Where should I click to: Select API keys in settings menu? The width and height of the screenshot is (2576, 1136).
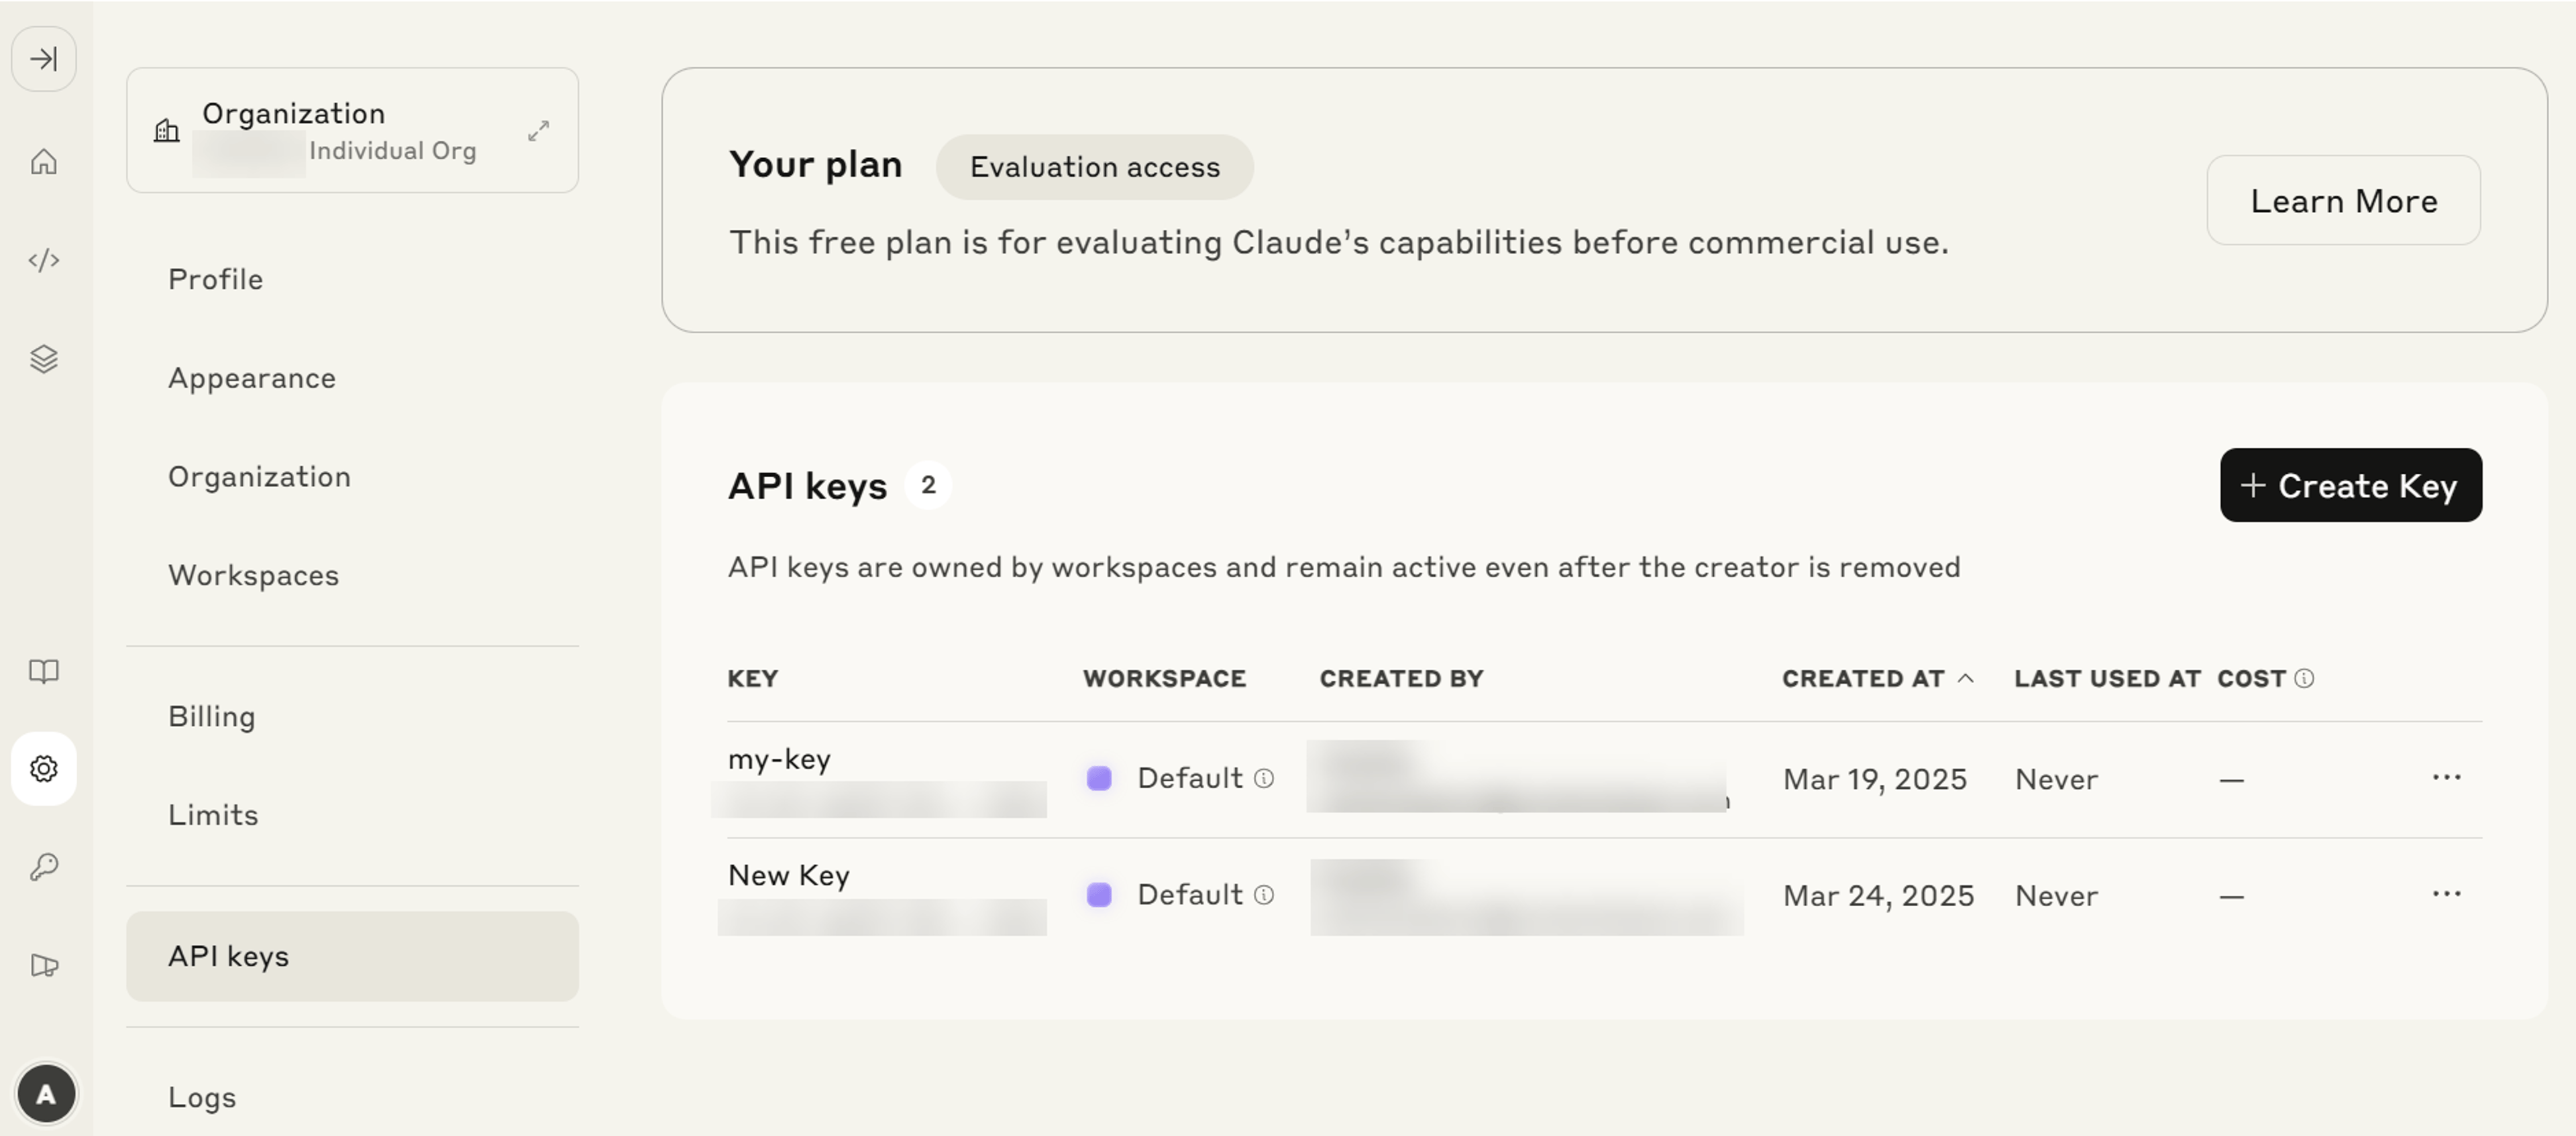click(x=352, y=957)
